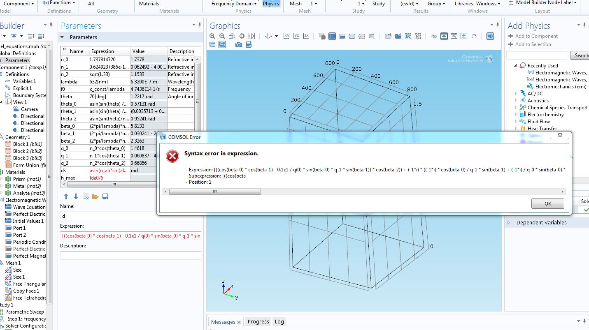This screenshot has height=330, width=589.
Task: Switch to the XY view
Action: pyautogui.click(x=286, y=36)
